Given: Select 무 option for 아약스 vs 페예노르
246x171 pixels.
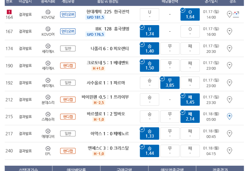Looking at the screenshot, I should point(170,134).
